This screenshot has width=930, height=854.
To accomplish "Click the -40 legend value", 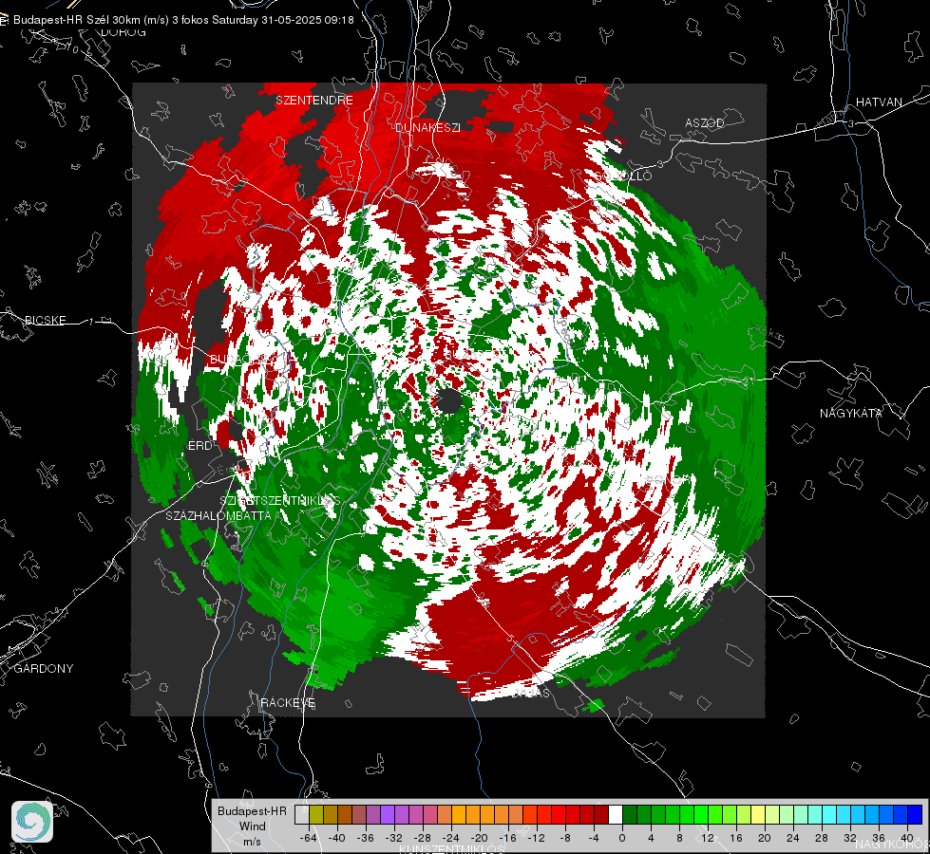I will tap(337, 838).
